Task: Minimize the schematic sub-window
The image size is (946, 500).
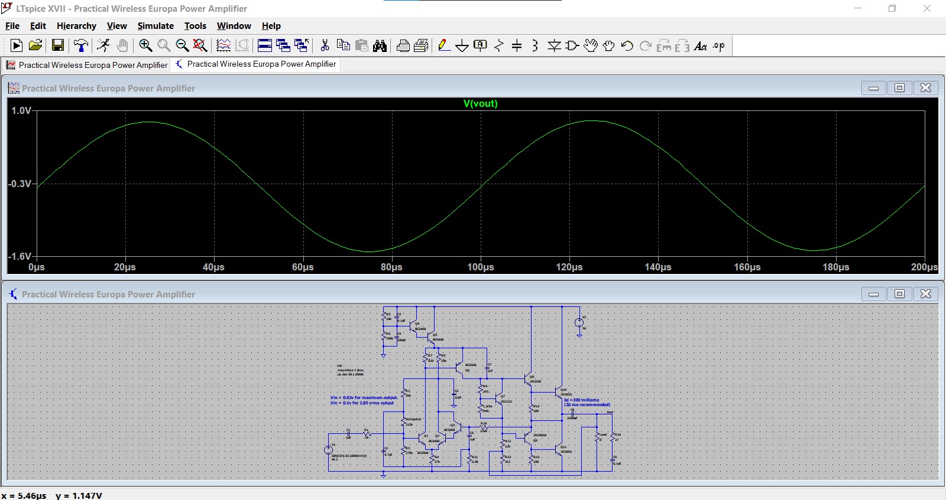Action: [x=873, y=294]
